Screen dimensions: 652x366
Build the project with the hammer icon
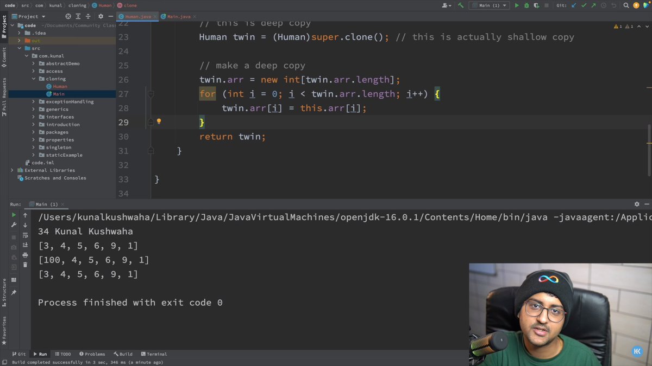coord(461,5)
